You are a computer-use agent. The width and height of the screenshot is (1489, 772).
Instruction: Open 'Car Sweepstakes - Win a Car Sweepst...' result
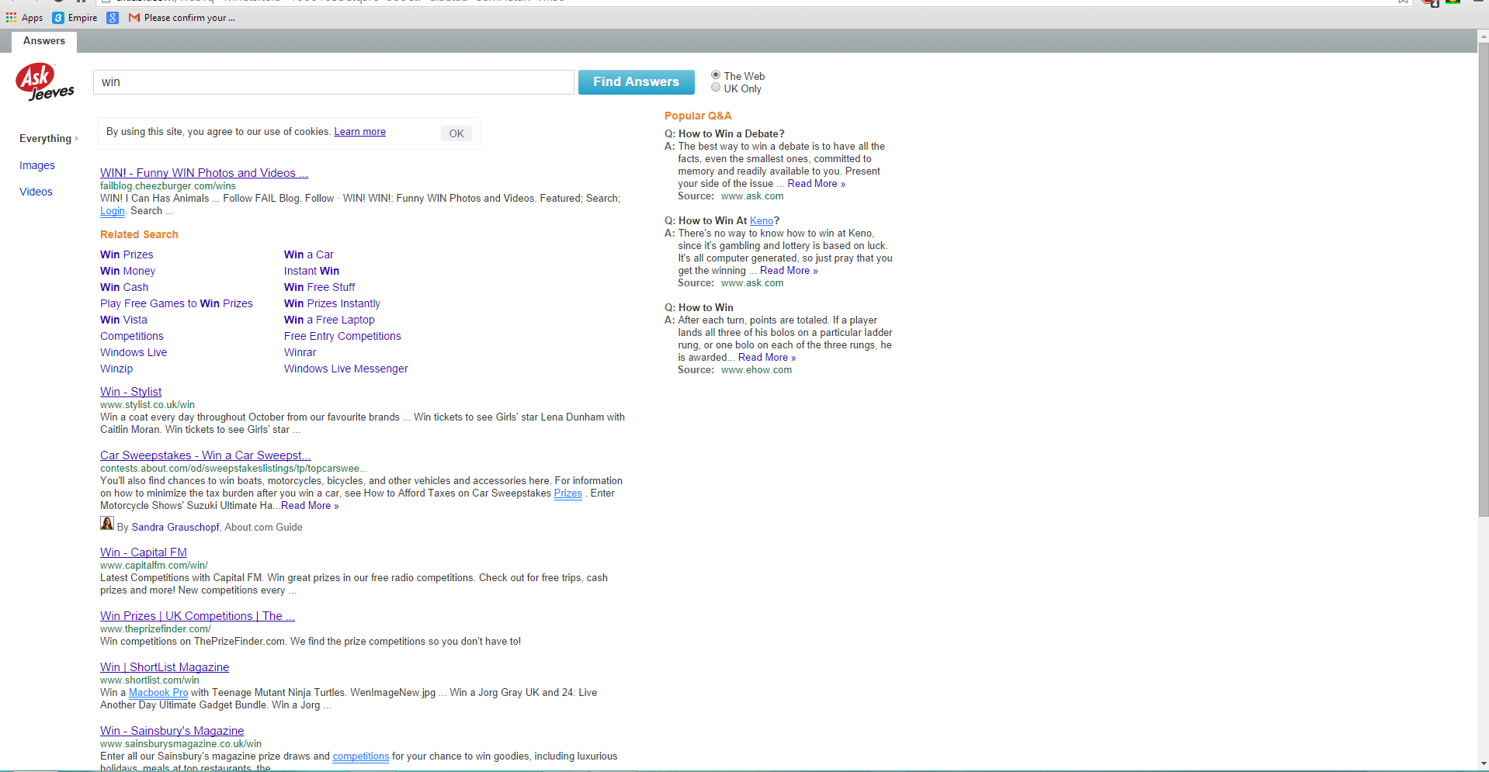point(205,455)
